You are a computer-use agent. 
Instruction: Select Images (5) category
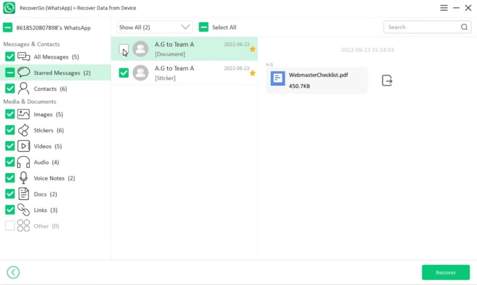(x=55, y=114)
